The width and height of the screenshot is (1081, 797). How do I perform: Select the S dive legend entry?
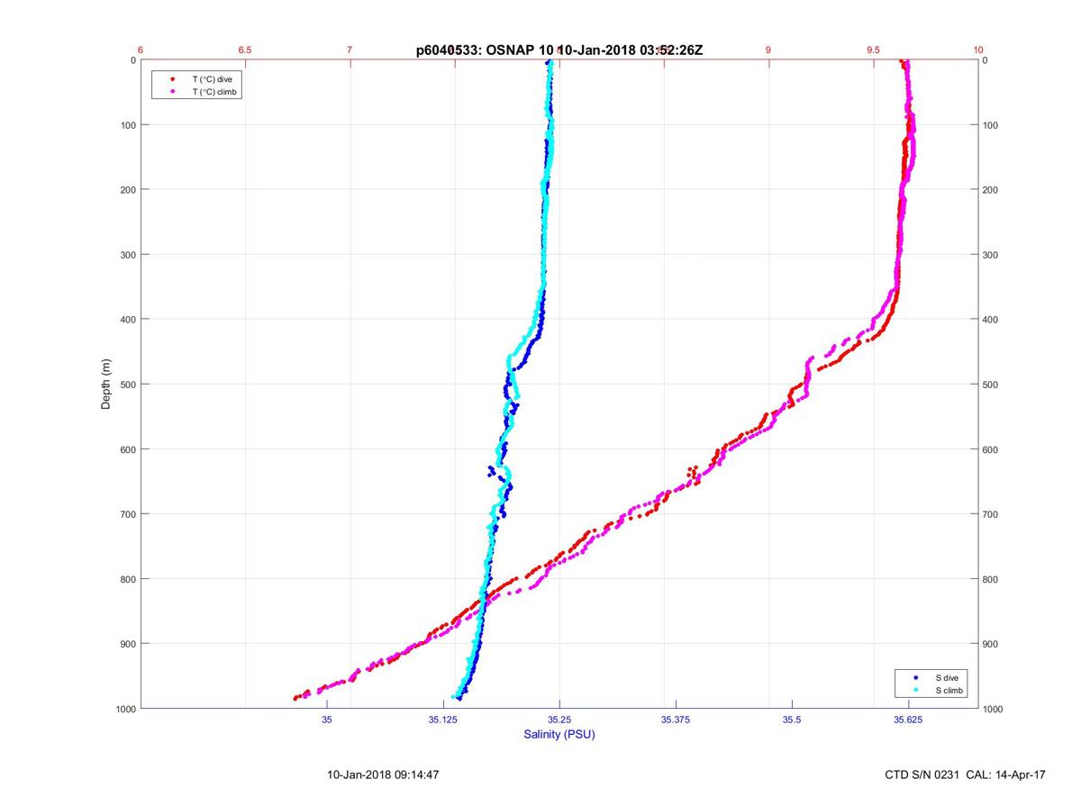(945, 677)
